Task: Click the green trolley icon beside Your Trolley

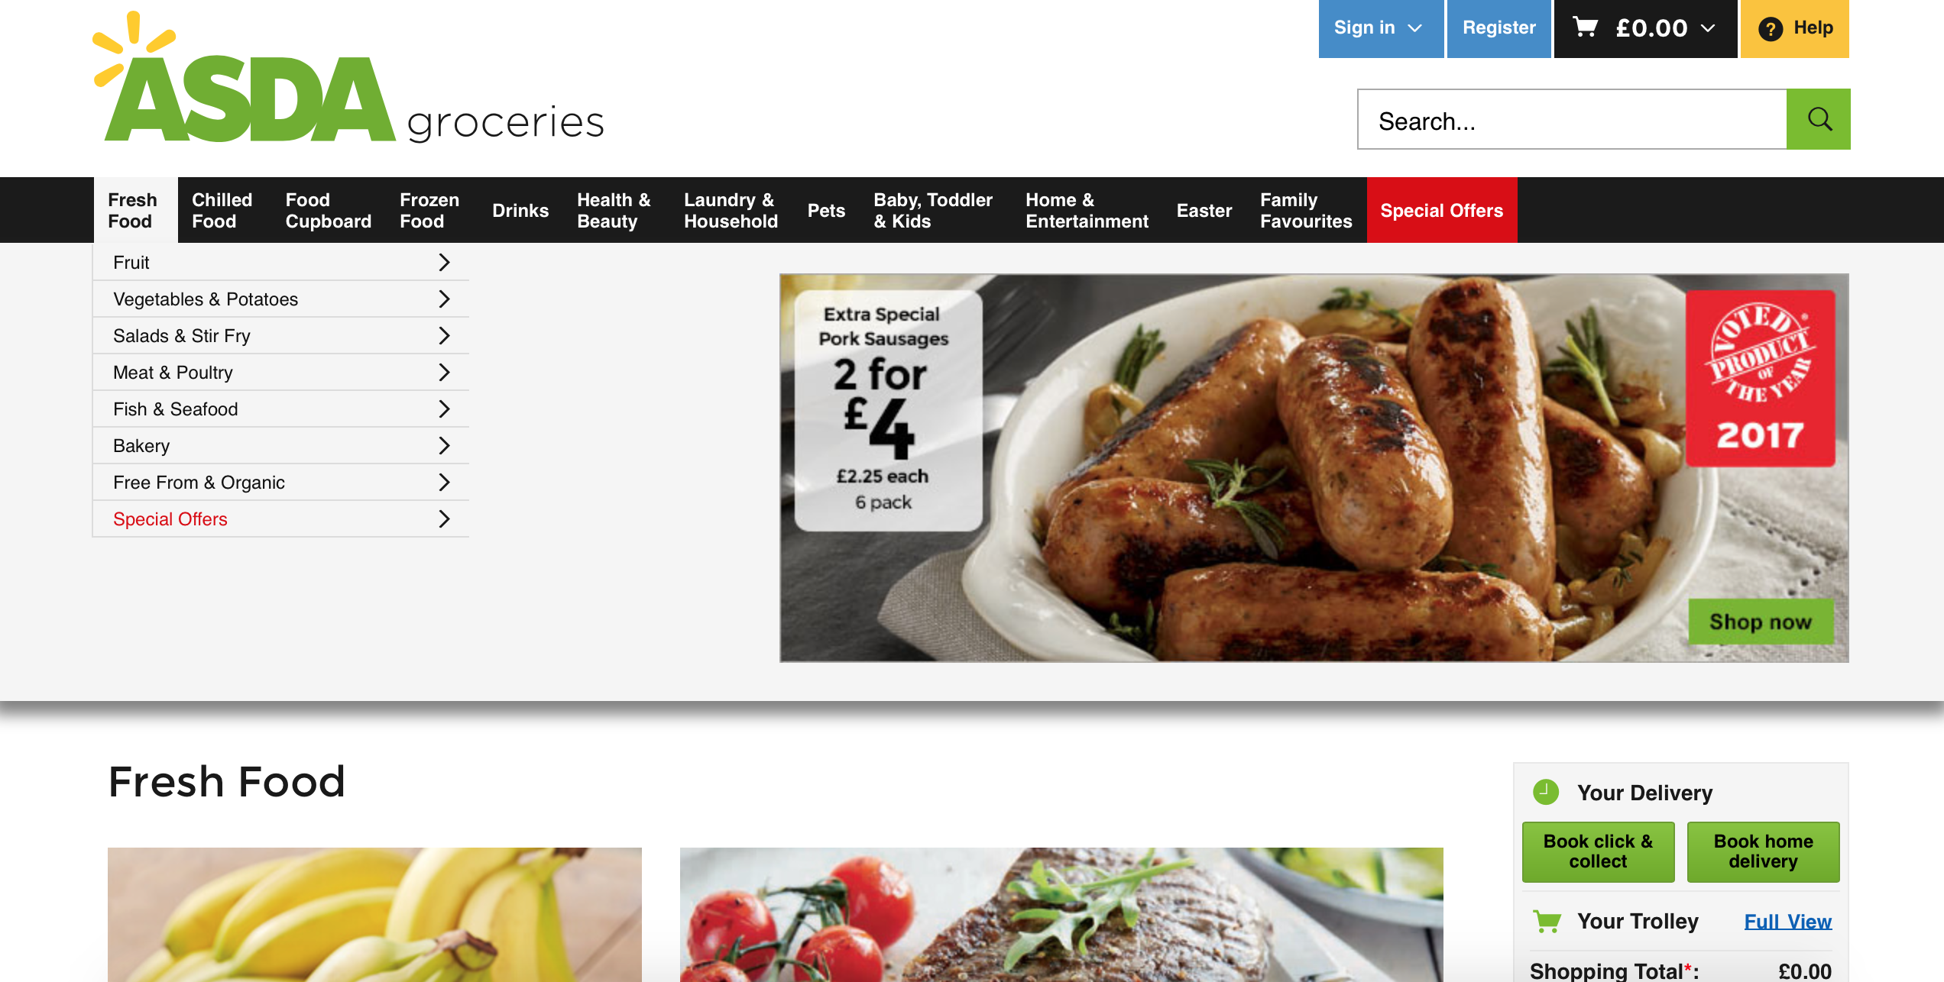Action: (1547, 921)
